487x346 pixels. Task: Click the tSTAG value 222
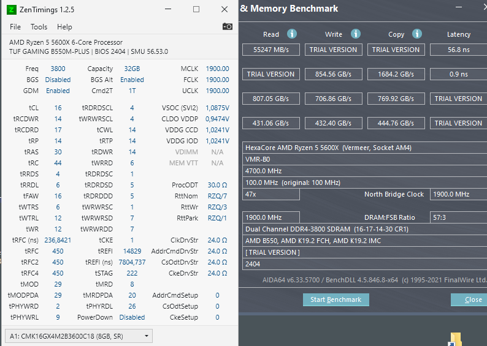pos(132,273)
